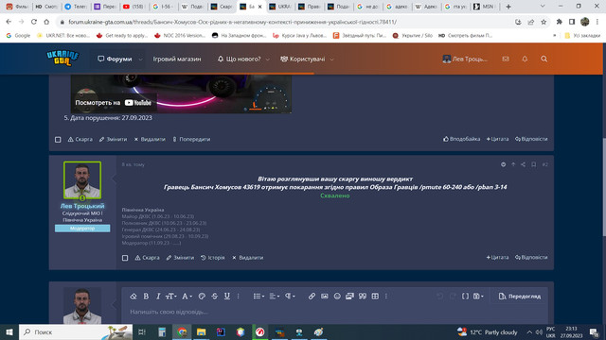This screenshot has height=340, width=606.
Task: Click the browser reload button
Action: tap(34, 22)
